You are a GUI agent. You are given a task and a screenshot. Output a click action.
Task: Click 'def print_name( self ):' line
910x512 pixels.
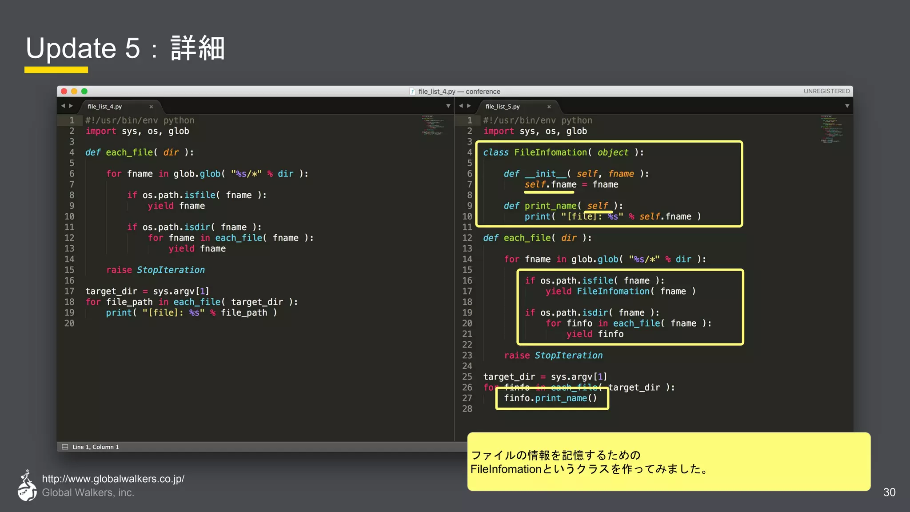[x=563, y=206]
